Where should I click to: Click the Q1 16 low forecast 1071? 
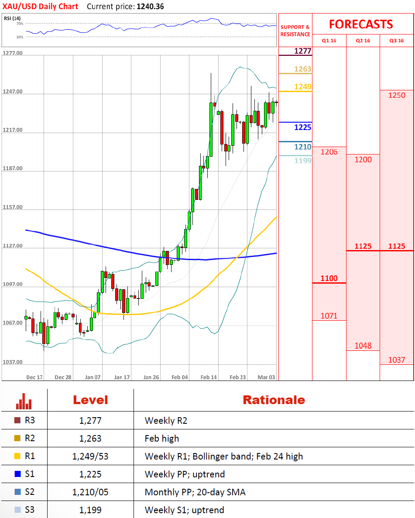tap(329, 316)
